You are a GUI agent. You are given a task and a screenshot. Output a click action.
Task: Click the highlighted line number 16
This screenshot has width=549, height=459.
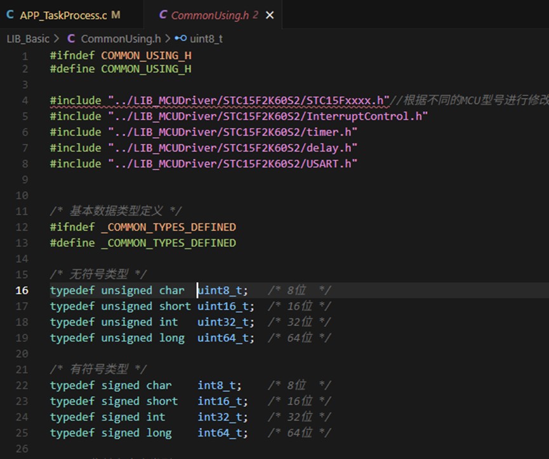(22, 290)
